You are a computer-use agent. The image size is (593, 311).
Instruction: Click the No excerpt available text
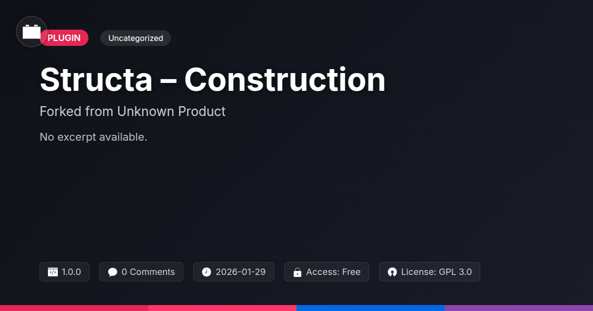point(93,137)
